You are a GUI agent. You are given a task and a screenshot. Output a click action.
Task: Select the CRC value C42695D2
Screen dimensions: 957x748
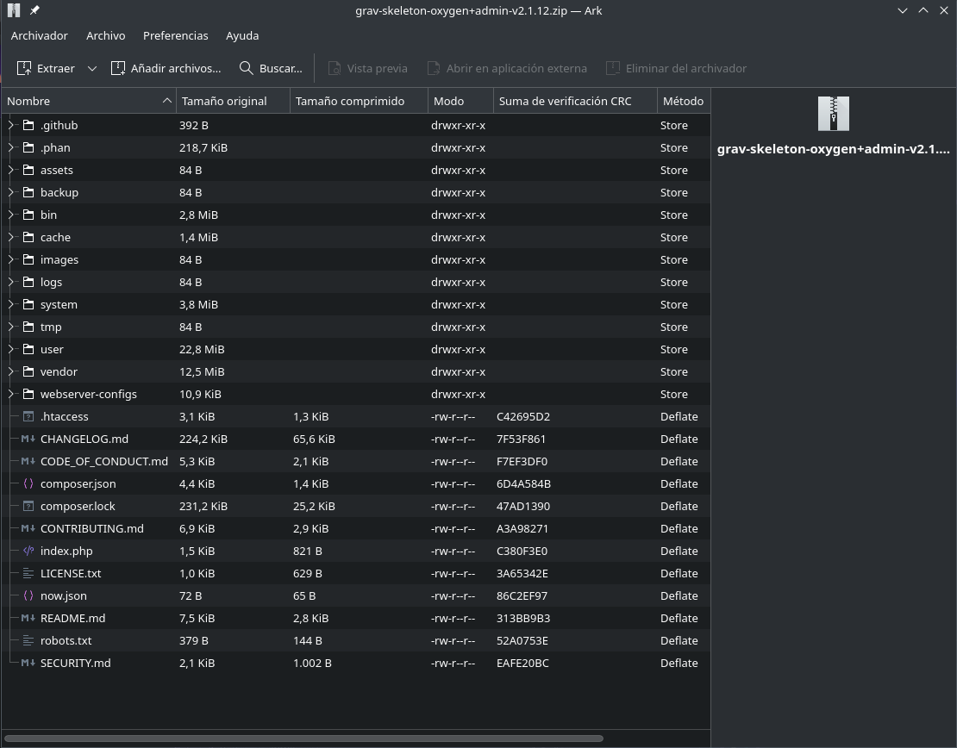(523, 417)
